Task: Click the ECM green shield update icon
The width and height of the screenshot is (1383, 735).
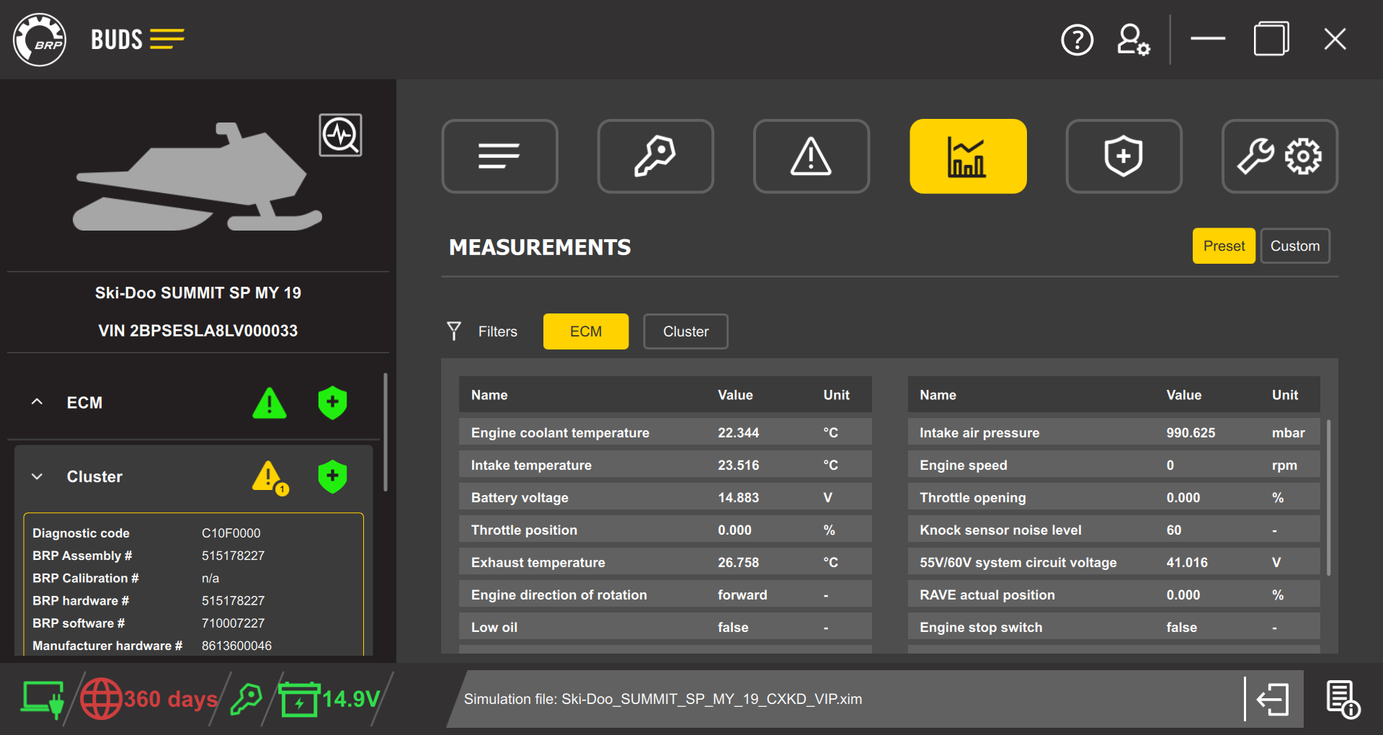Action: coord(332,403)
